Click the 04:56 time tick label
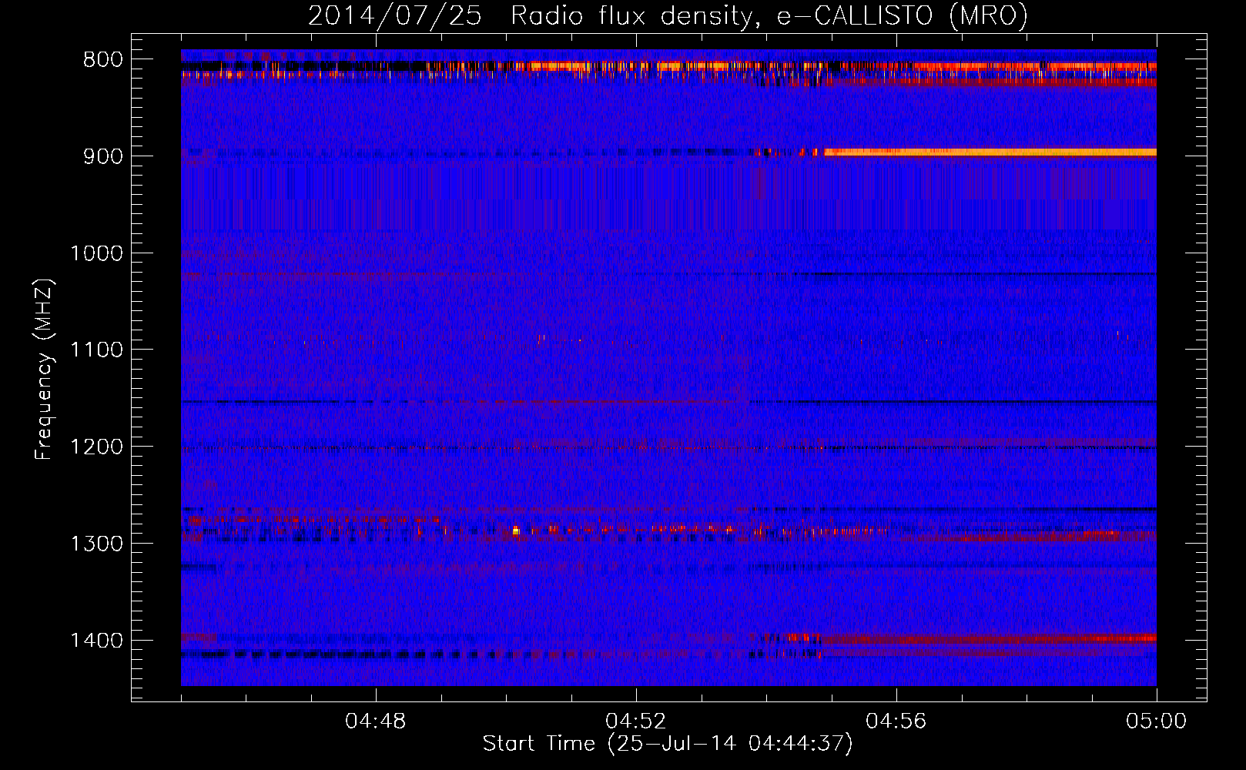The width and height of the screenshot is (1246, 770). (896, 721)
